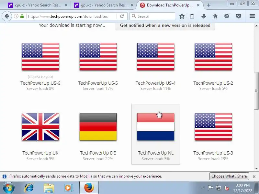Choose the TechPowerUp US-3 server flag
259x194 pixels.
[x=213, y=127]
